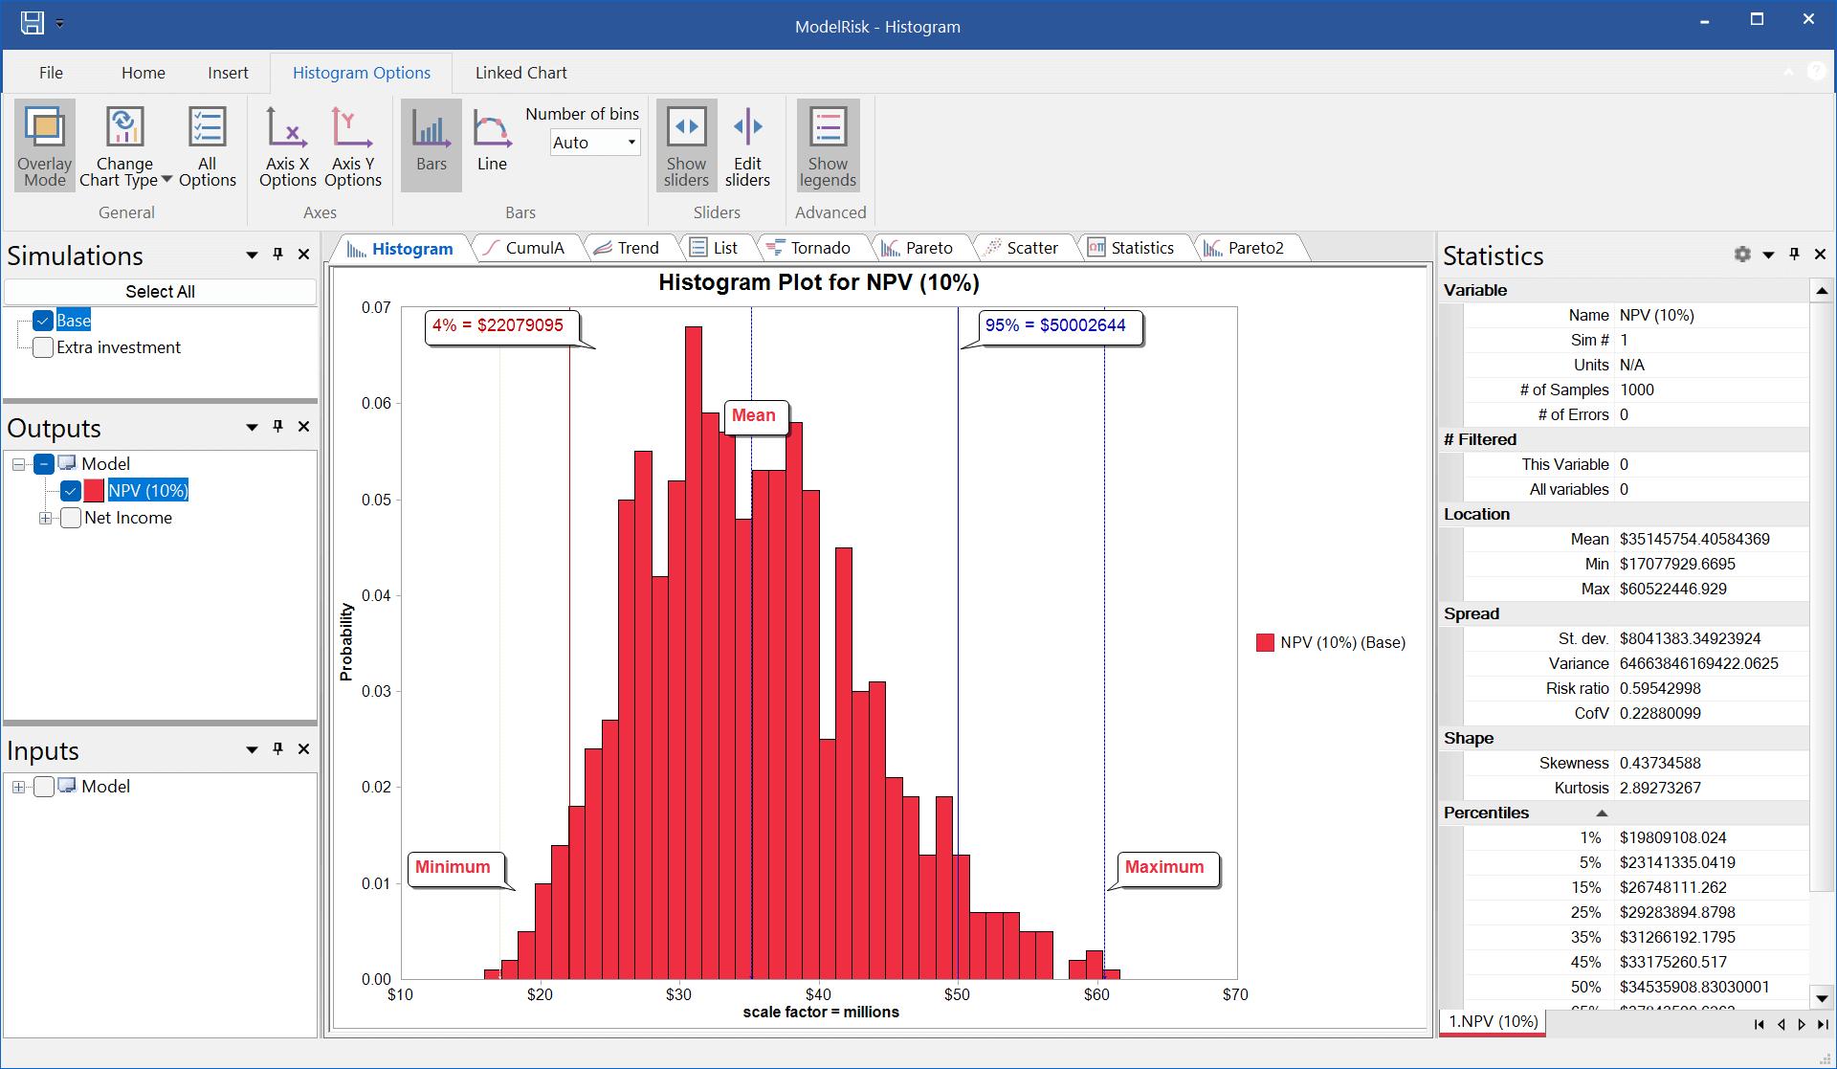The image size is (1837, 1069).
Task: Expand the Inputs Model tree node
Action: coord(18,787)
